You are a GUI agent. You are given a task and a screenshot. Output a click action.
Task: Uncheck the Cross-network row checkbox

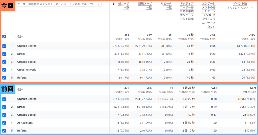4,70
